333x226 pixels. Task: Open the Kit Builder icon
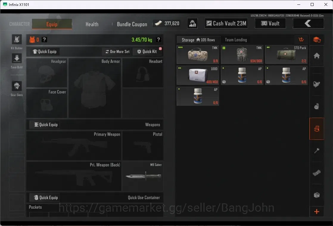(17, 40)
